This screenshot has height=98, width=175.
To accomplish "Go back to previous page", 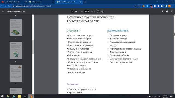I will (x=2, y=6).
